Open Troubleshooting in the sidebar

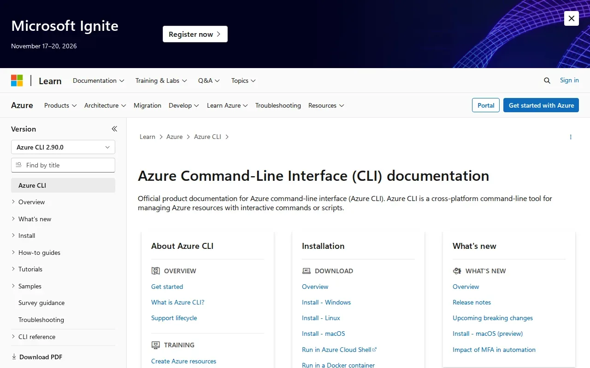[x=63, y=320]
